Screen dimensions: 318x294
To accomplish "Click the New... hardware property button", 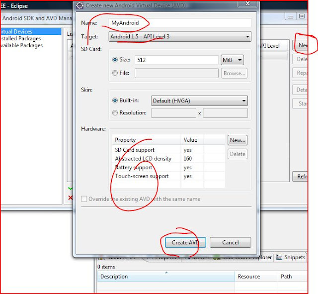I will 238,140.
